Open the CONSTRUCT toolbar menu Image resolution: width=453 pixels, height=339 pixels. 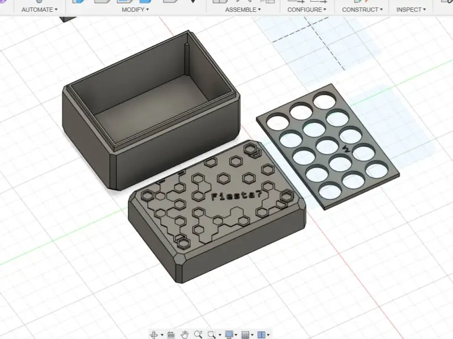pyautogui.click(x=362, y=10)
